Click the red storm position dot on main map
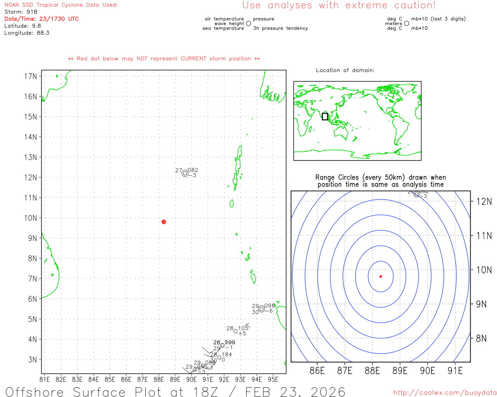The height and width of the screenshot is (397, 497). (x=164, y=222)
